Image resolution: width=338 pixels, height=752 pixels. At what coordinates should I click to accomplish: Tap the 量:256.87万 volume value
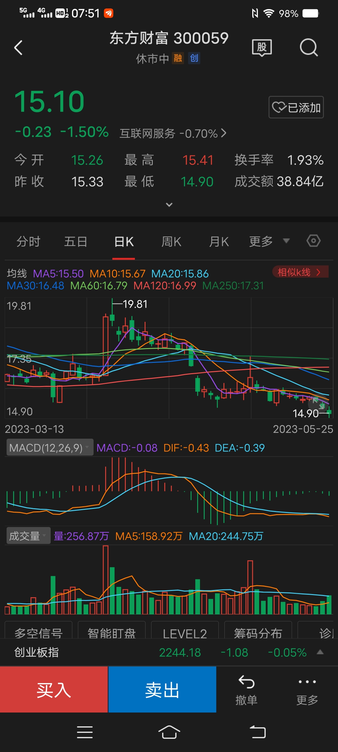pos(81,536)
